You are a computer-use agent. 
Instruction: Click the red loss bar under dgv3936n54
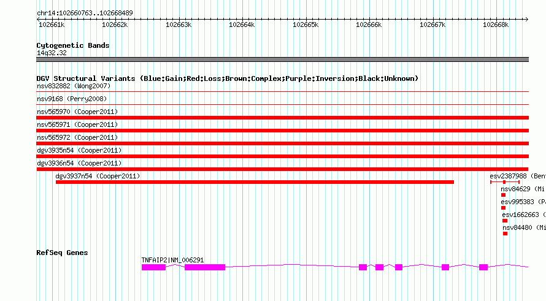tap(282, 169)
